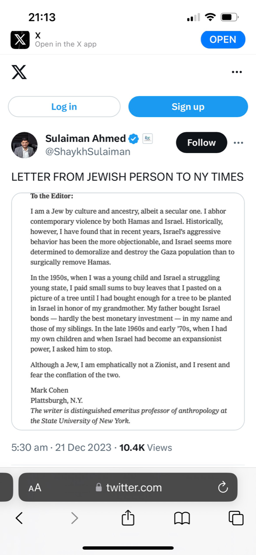The height and width of the screenshot is (555, 256).
Task: Open the more options menu beside Follow
Action: (238, 143)
